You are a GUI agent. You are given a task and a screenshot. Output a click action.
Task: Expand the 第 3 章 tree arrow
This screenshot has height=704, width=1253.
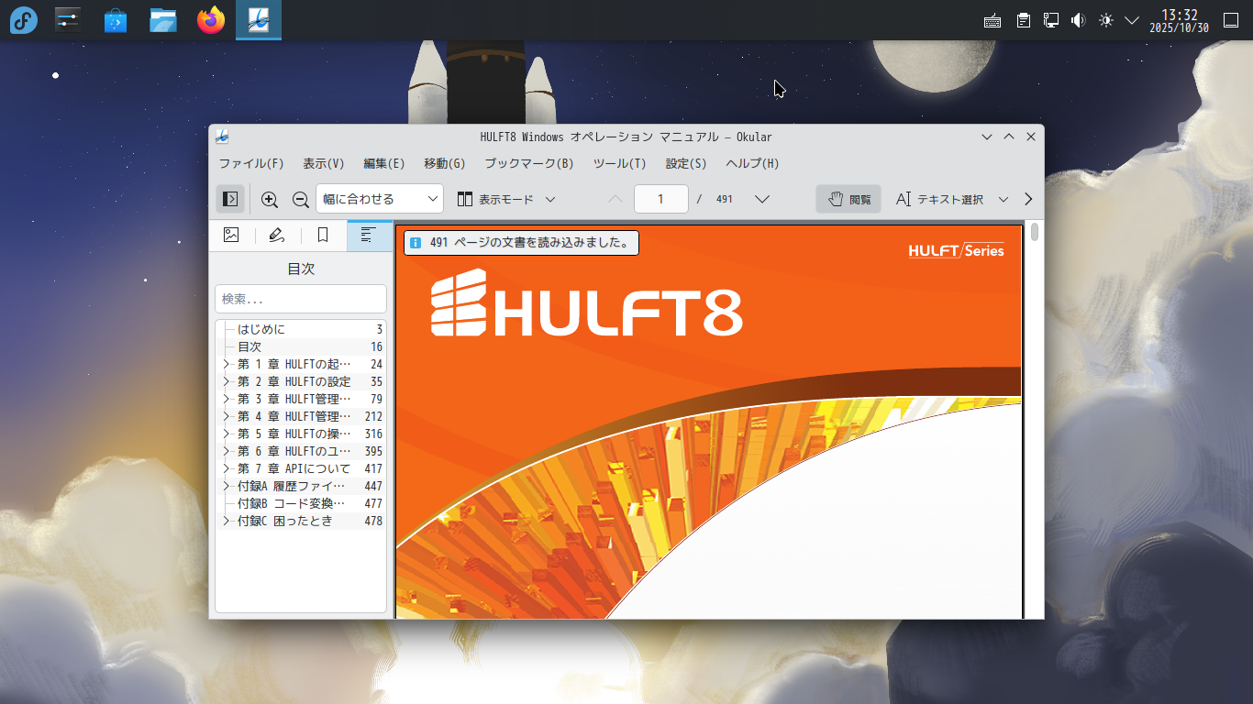pos(227,399)
